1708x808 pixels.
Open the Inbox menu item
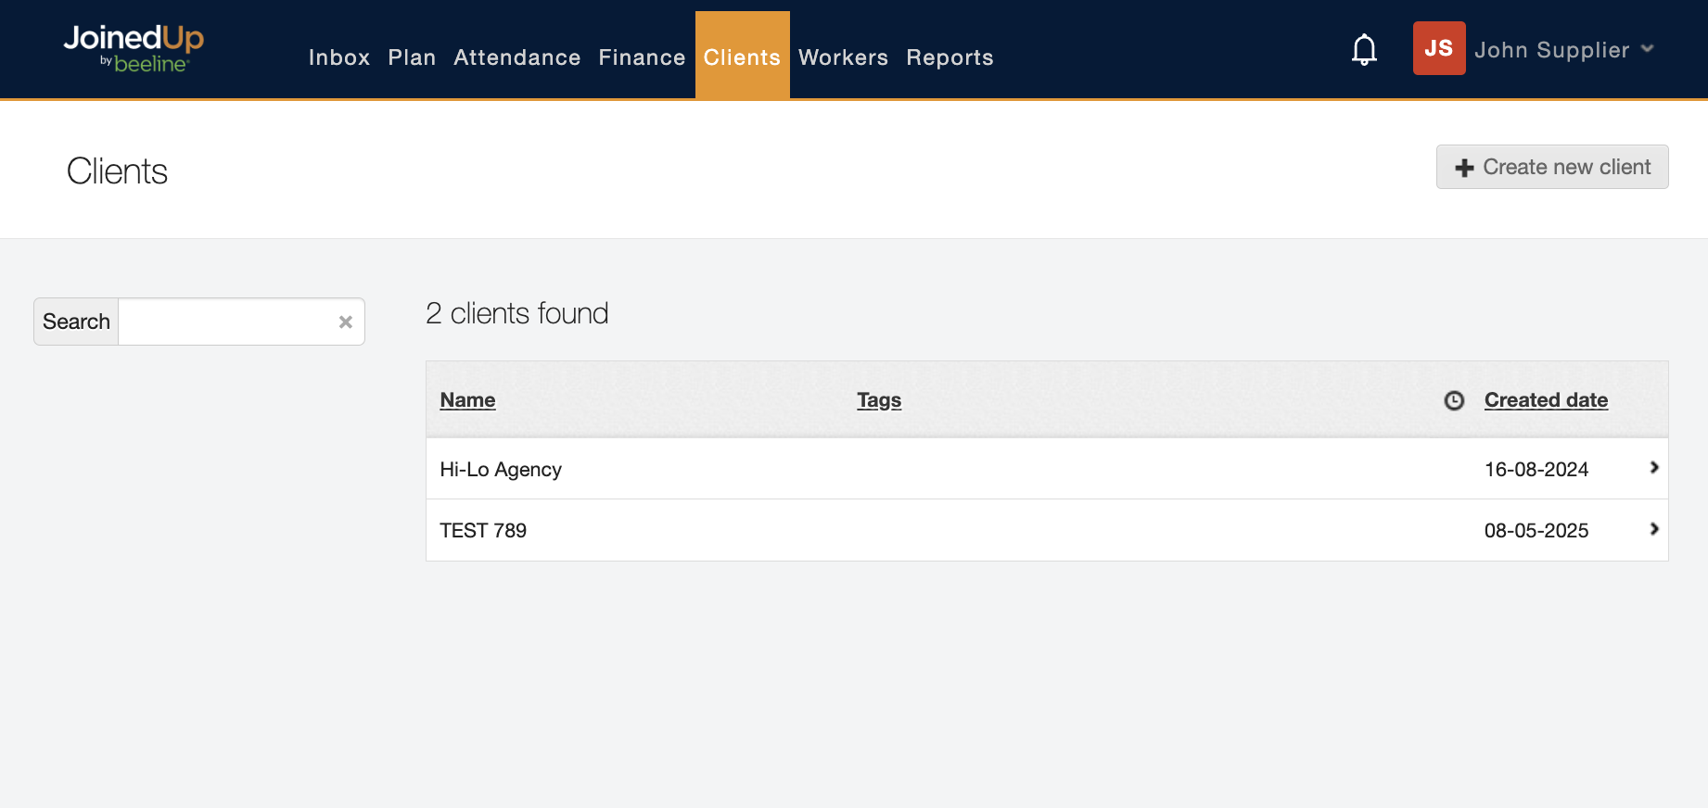pos(339,57)
